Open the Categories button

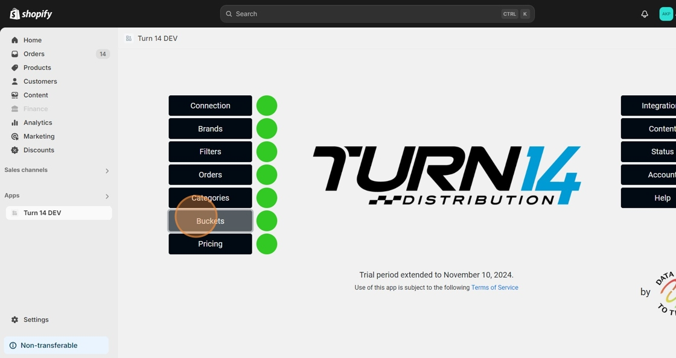(x=211, y=198)
